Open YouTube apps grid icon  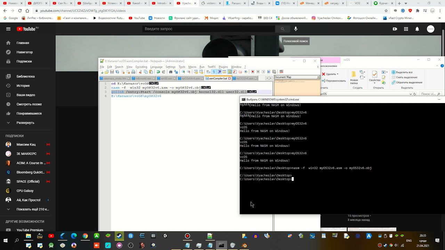(406, 29)
